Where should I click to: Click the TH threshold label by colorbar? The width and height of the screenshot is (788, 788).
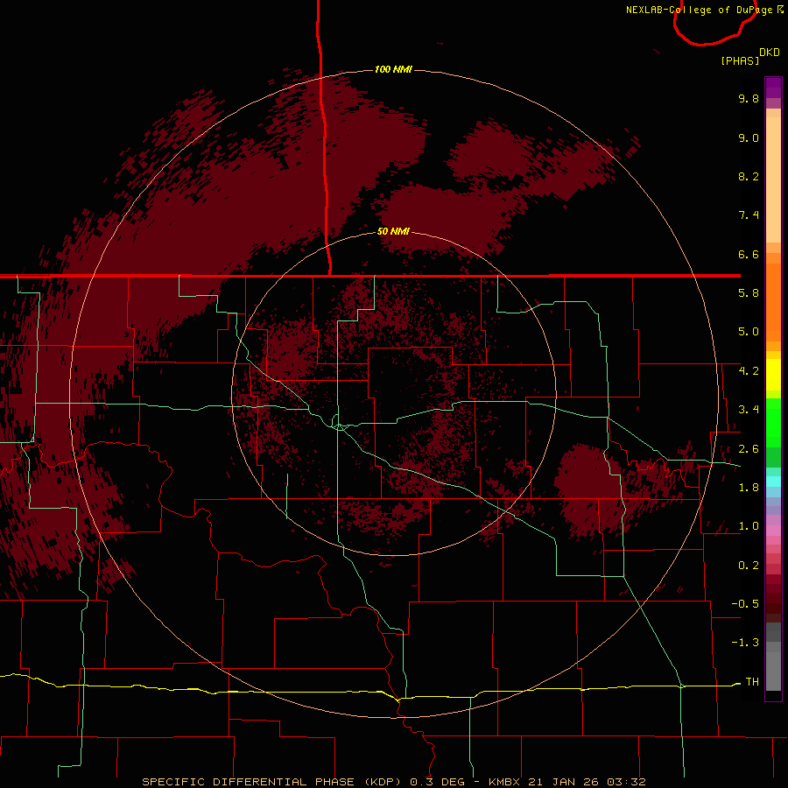click(752, 682)
